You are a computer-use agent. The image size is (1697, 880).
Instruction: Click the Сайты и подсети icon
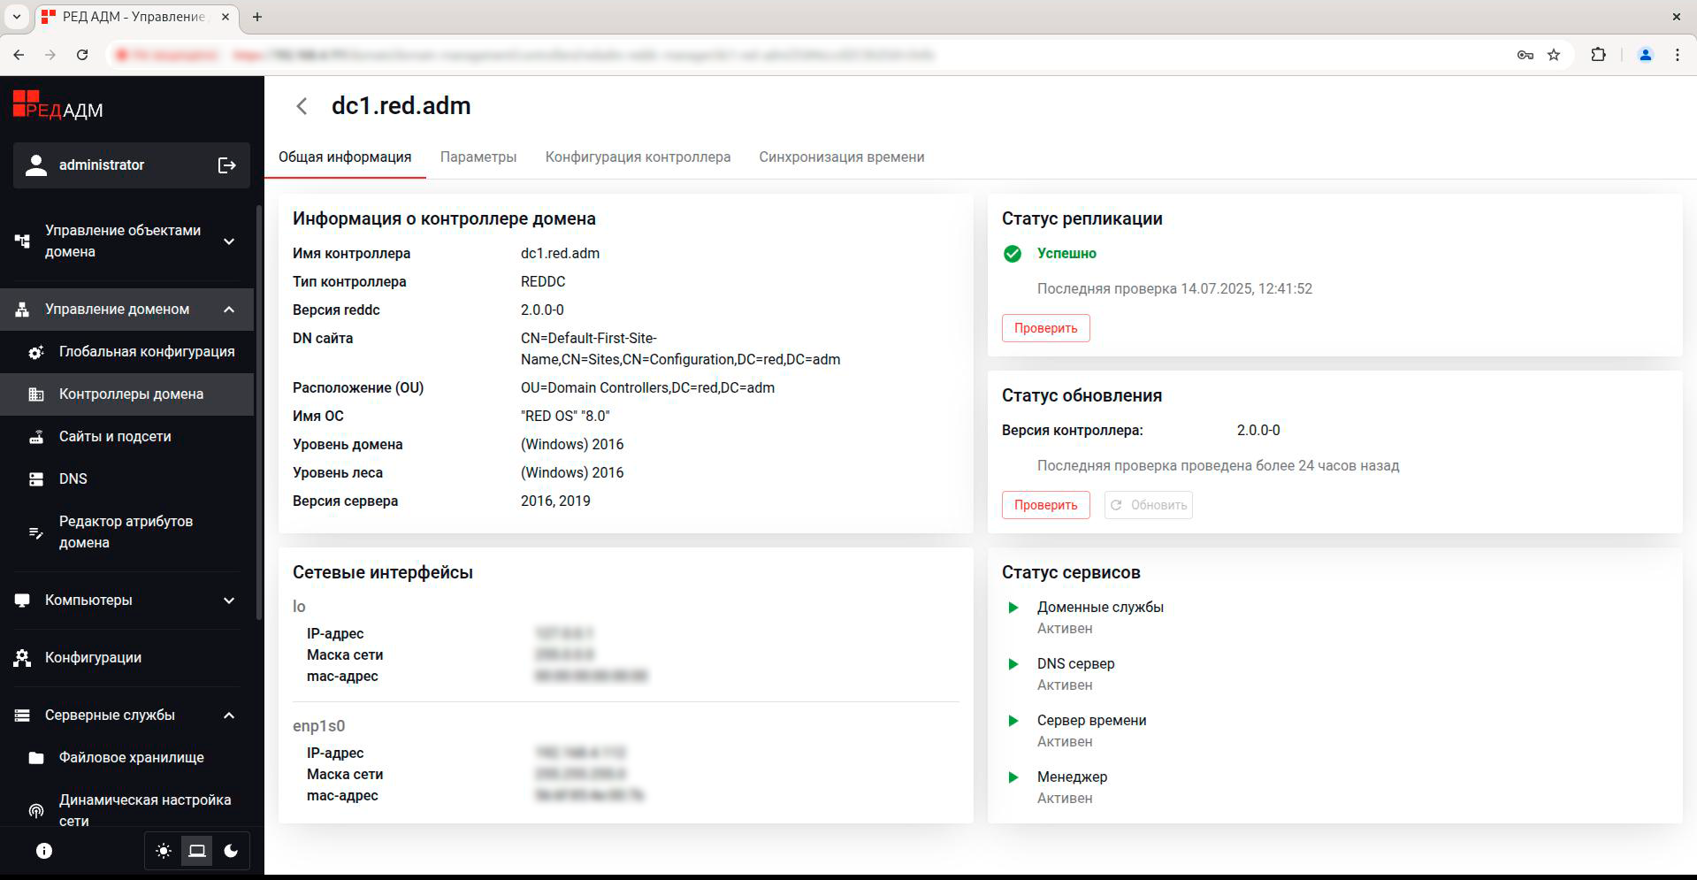36,437
